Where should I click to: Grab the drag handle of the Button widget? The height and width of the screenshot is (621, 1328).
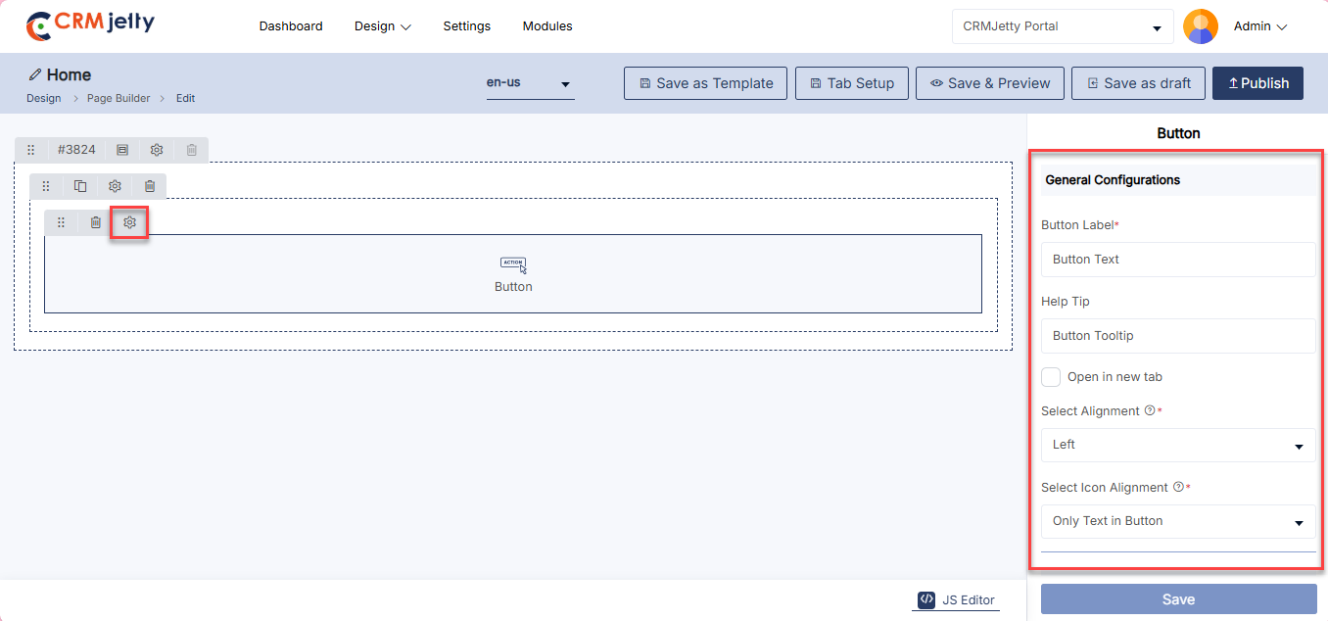point(61,223)
